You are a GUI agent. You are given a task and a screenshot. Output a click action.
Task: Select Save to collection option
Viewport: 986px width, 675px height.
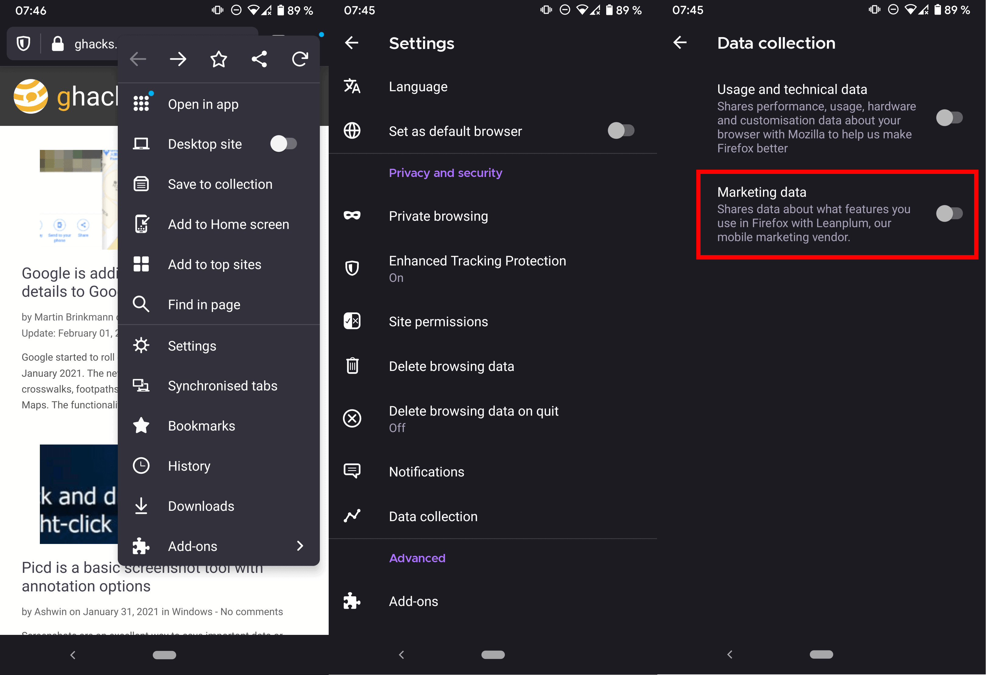pyautogui.click(x=219, y=183)
